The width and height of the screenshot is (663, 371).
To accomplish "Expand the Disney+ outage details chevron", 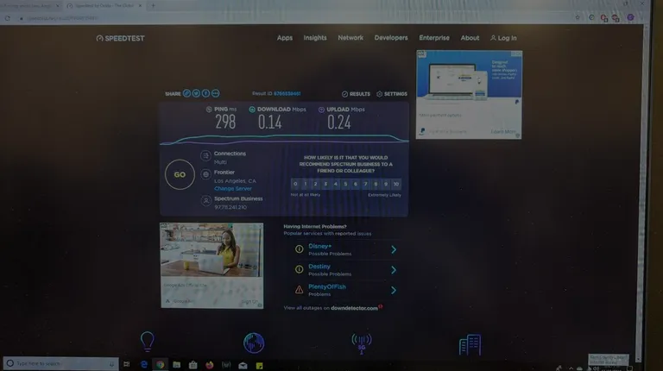I will pyautogui.click(x=394, y=249).
